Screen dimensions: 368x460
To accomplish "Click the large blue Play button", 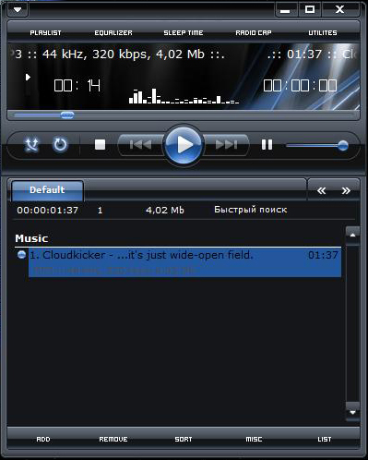I will pos(184,145).
